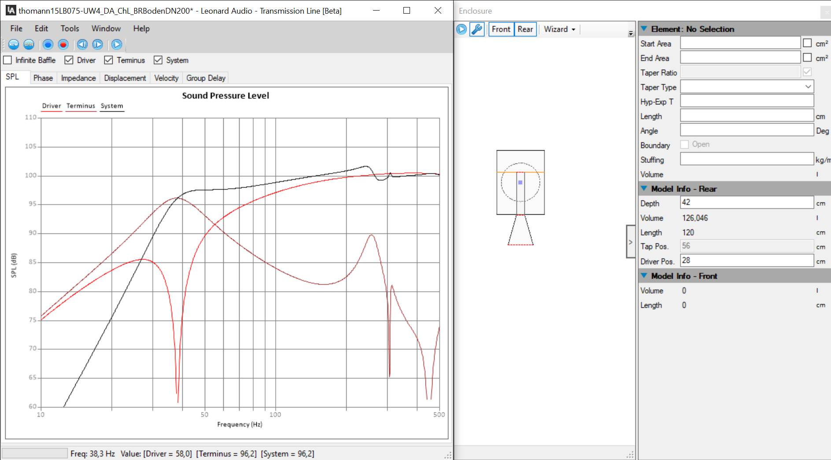The image size is (831, 460).
Task: Click the play icon in Enclosure toolbar
Action: click(x=462, y=29)
